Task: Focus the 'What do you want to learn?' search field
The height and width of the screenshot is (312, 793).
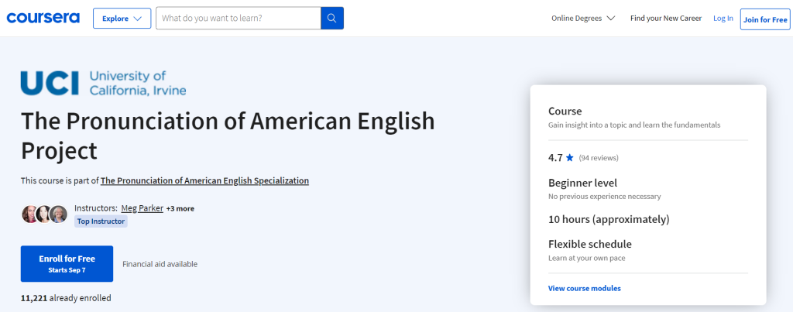Action: 239,19
